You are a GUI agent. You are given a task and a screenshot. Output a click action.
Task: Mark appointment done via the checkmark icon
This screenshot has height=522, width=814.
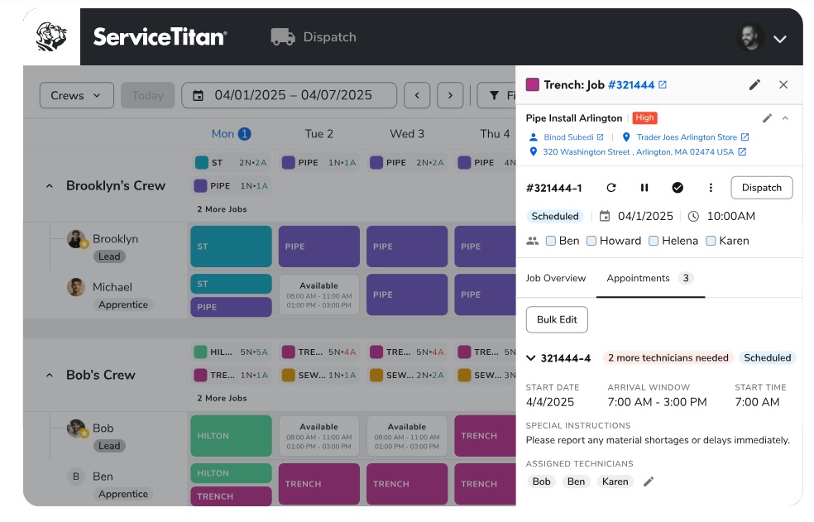click(x=678, y=188)
